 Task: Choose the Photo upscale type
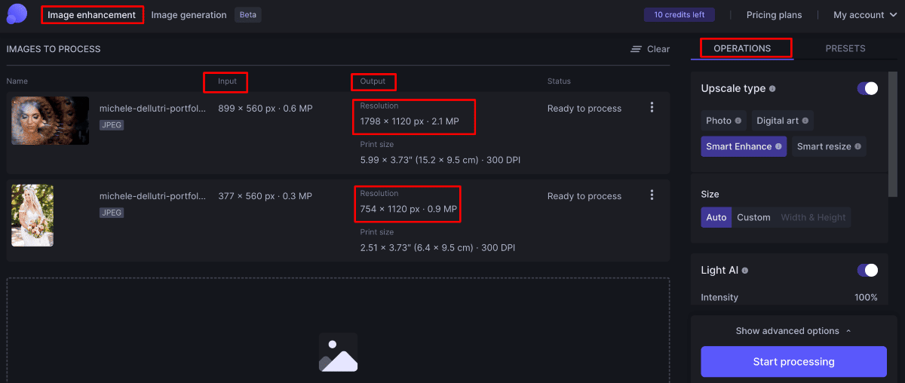pyautogui.click(x=719, y=121)
